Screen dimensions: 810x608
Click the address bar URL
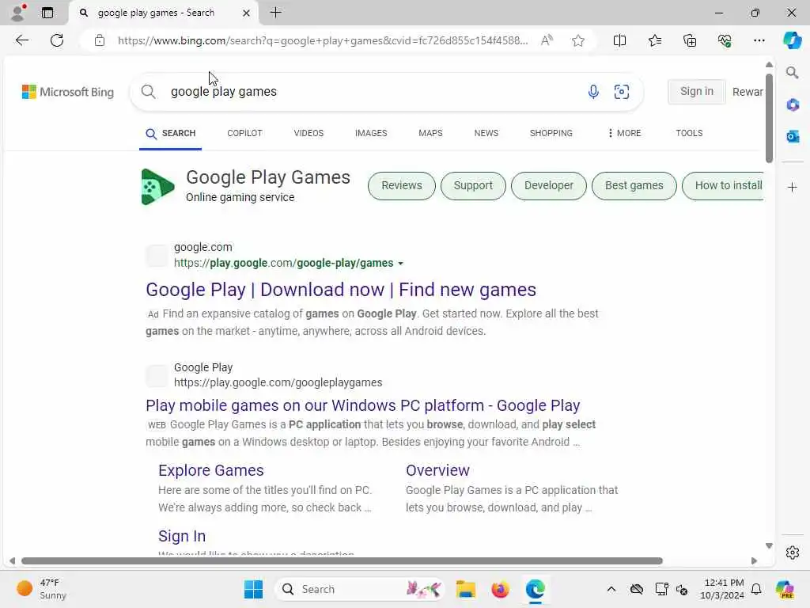tap(323, 40)
